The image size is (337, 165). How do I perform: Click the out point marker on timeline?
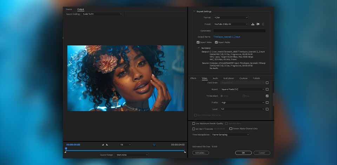[x=185, y=152]
